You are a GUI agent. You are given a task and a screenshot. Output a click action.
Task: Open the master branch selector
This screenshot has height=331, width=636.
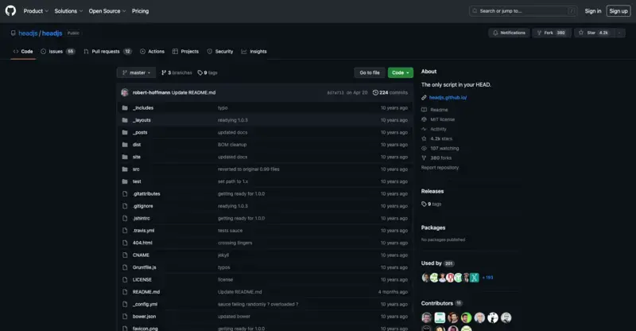coord(136,72)
